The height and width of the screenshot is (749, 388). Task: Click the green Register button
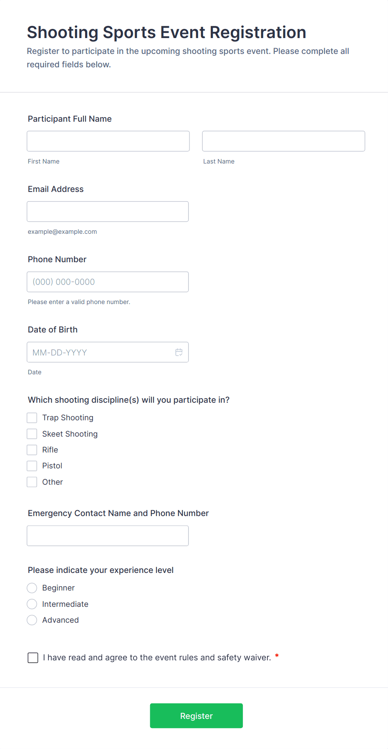point(196,716)
